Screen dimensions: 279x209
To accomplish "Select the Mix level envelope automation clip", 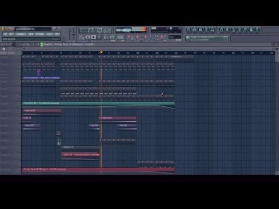I will [x=41, y=78].
